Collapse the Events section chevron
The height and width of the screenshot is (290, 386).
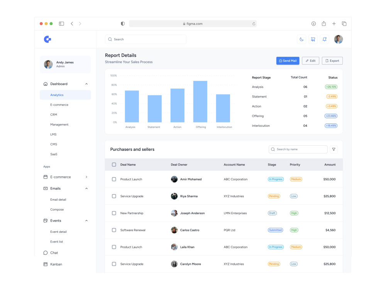[x=86, y=220]
